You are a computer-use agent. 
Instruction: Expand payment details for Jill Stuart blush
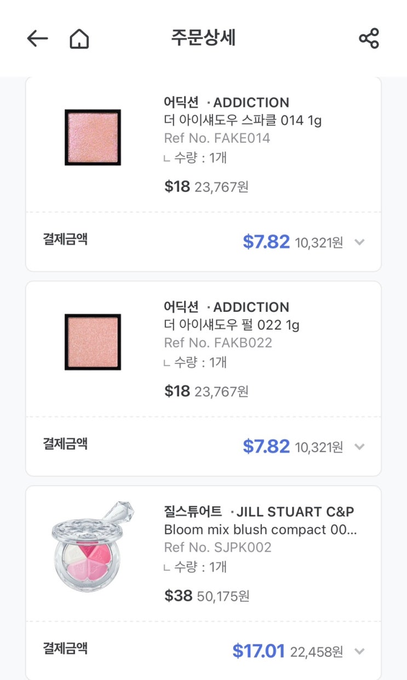pyautogui.click(x=359, y=652)
